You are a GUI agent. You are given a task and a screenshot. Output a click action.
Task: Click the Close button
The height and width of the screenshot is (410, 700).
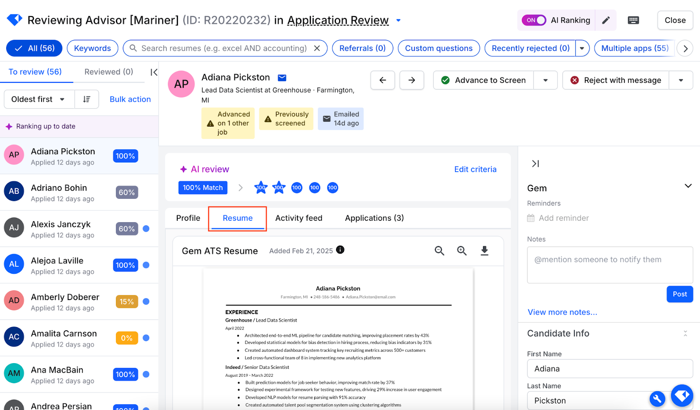tap(675, 20)
